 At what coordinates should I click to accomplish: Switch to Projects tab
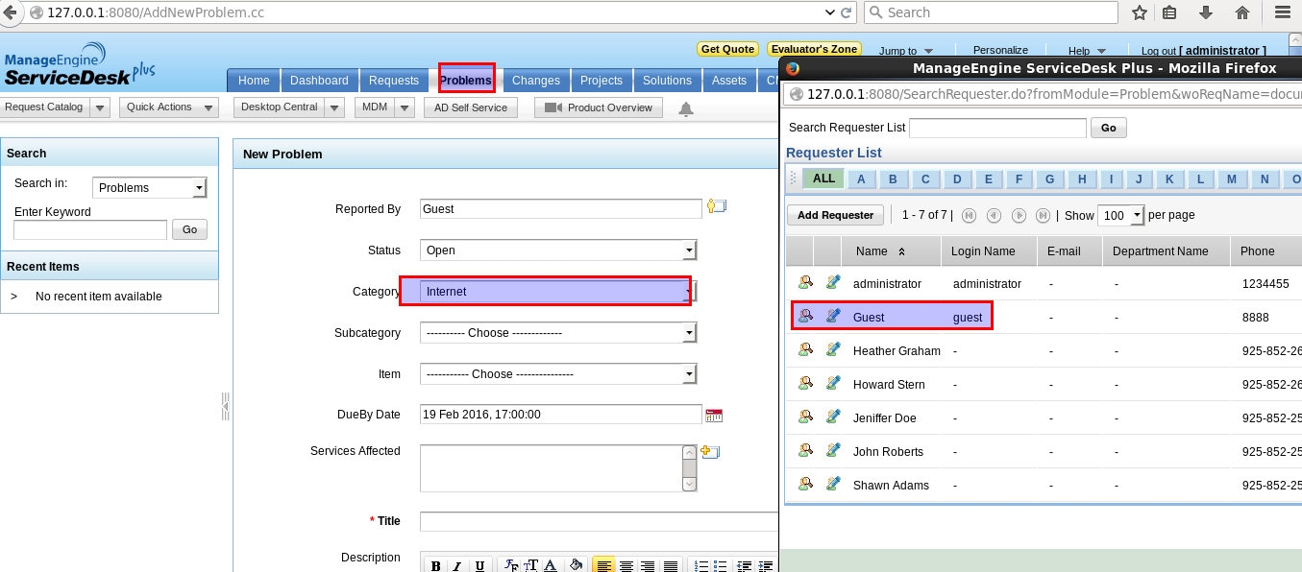pyautogui.click(x=602, y=81)
